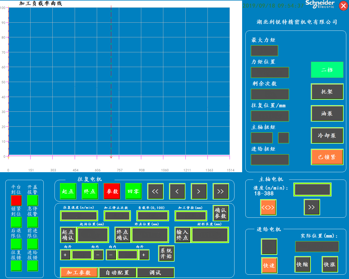Click the minus button right of 向外 field
The width and height of the screenshot is (349, 279).
[x=98, y=255]
